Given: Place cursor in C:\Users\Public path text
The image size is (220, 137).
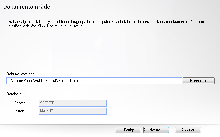Looking at the screenshot, I should click(x=21, y=81).
